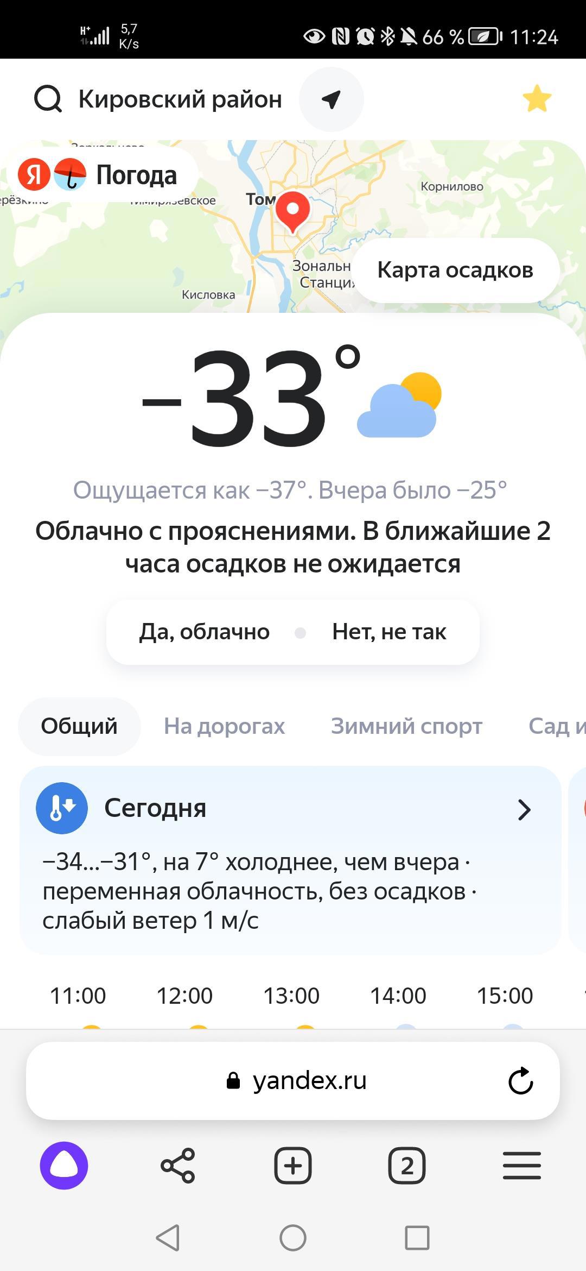Switch to the Общий tab
This screenshot has width=586, height=1271.
(x=79, y=726)
